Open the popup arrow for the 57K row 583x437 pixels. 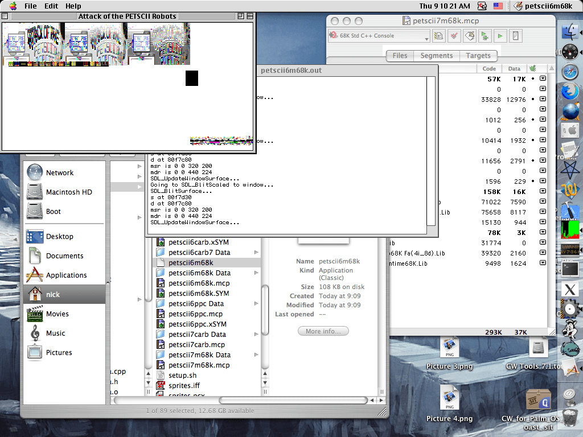[543, 79]
